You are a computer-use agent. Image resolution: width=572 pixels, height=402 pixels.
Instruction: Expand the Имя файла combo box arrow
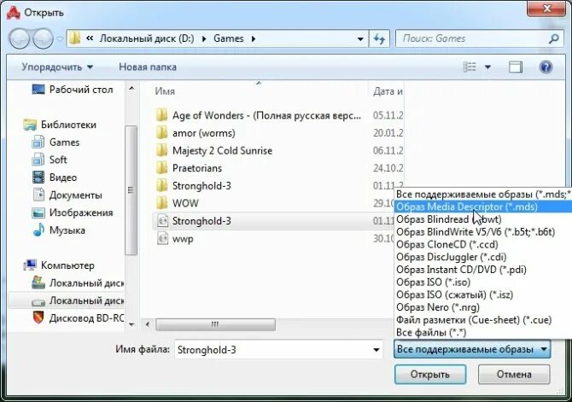point(376,350)
